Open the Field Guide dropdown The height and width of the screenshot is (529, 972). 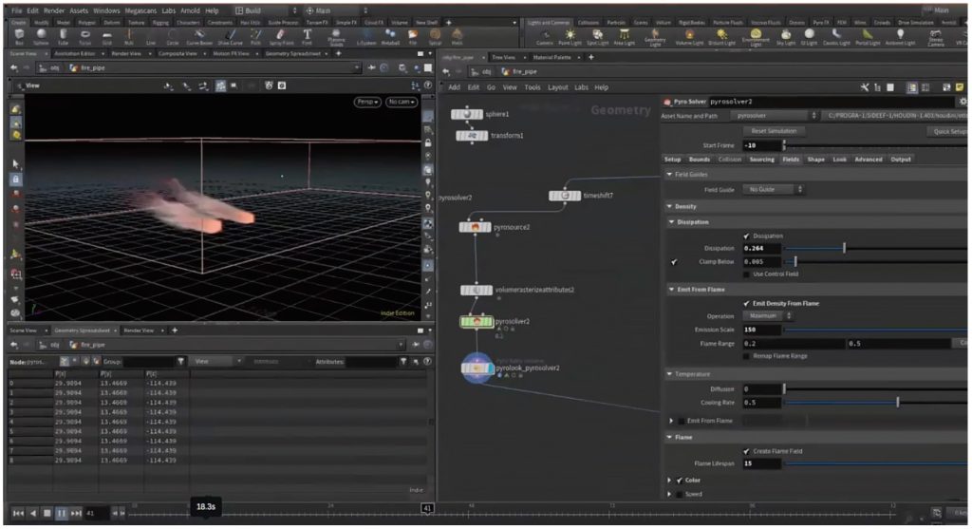coord(775,190)
